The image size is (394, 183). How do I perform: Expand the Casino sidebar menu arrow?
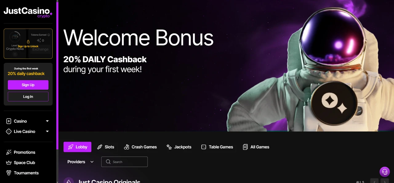(47, 121)
